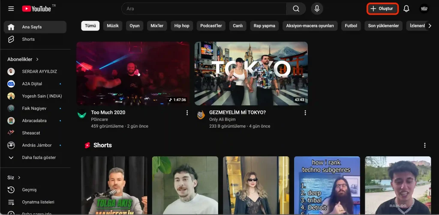The width and height of the screenshot is (439, 215).
Task: Open Shorts in the sidebar
Action: [35, 39]
